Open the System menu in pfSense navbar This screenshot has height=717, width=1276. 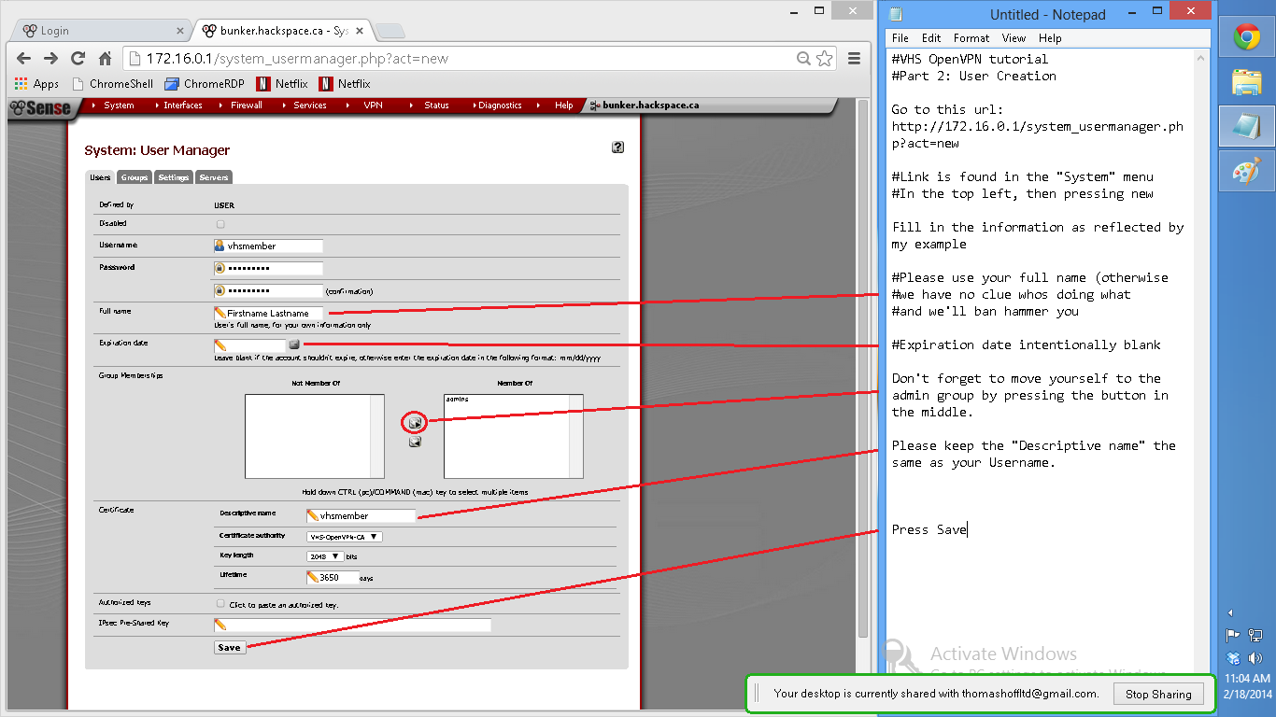(119, 105)
